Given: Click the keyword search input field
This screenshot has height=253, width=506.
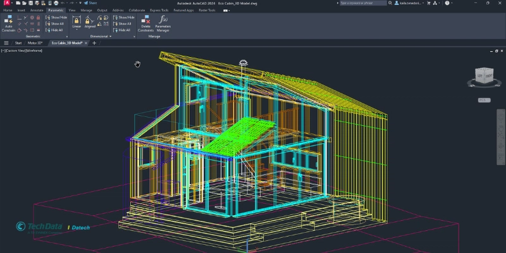Looking at the screenshot, I should 363,3.
